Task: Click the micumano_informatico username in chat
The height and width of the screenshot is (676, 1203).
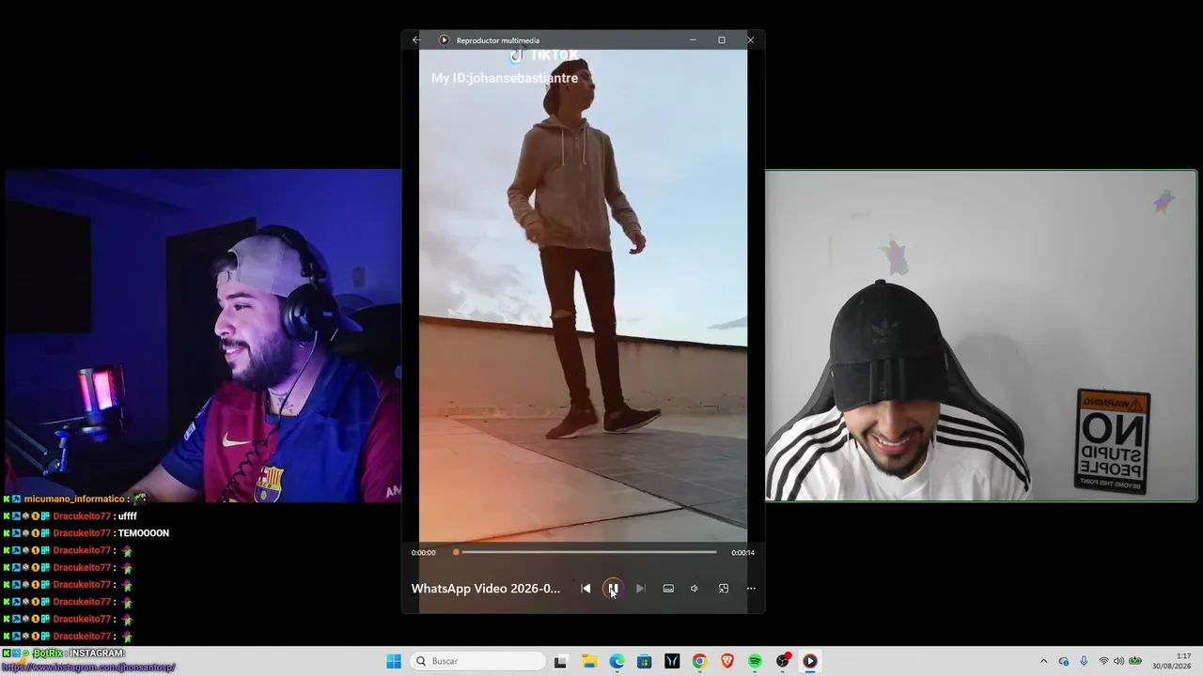Action: pyautogui.click(x=74, y=499)
